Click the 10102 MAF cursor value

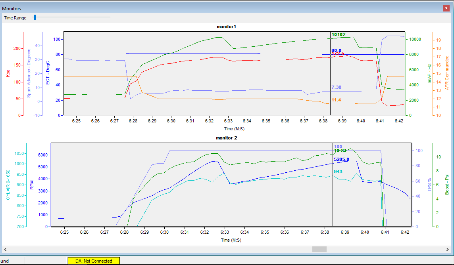click(339, 34)
